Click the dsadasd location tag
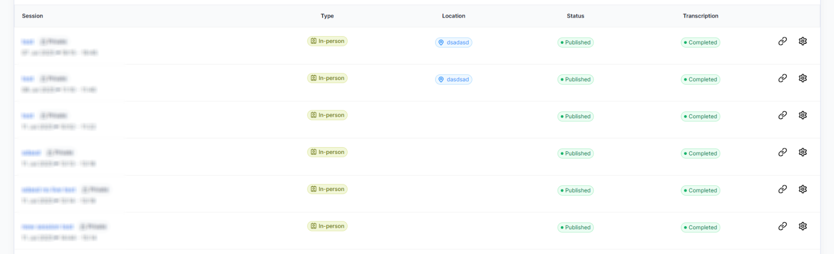Viewport: 834px width, 254px height. (454, 42)
